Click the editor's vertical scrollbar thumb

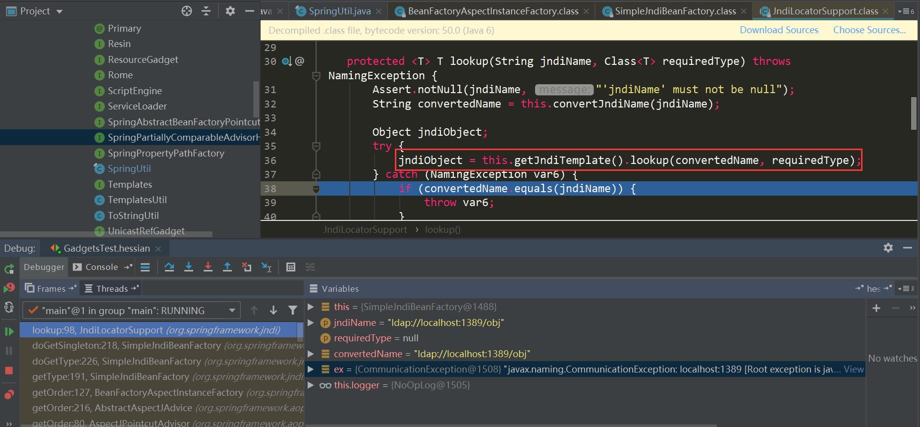[914, 113]
